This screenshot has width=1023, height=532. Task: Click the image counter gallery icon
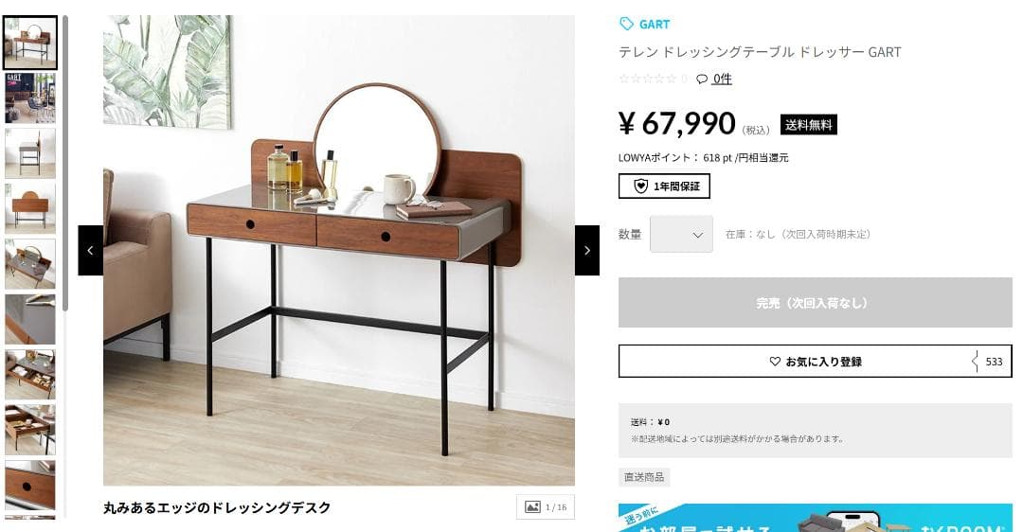pyautogui.click(x=533, y=507)
